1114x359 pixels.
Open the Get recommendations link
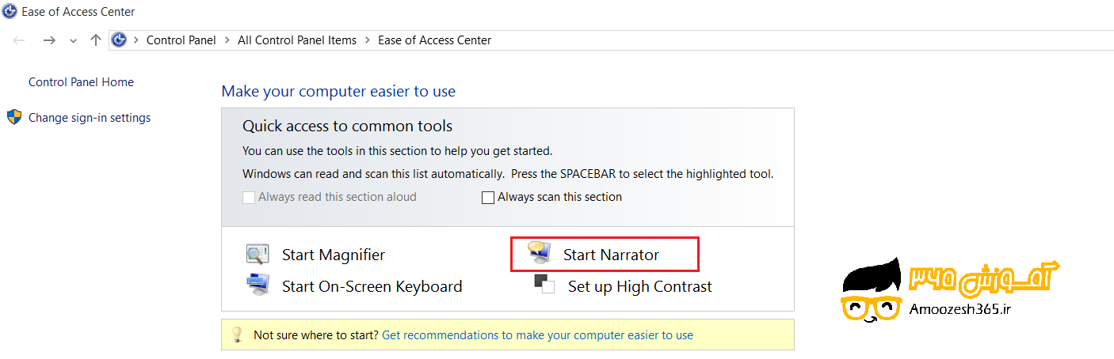tap(537, 335)
